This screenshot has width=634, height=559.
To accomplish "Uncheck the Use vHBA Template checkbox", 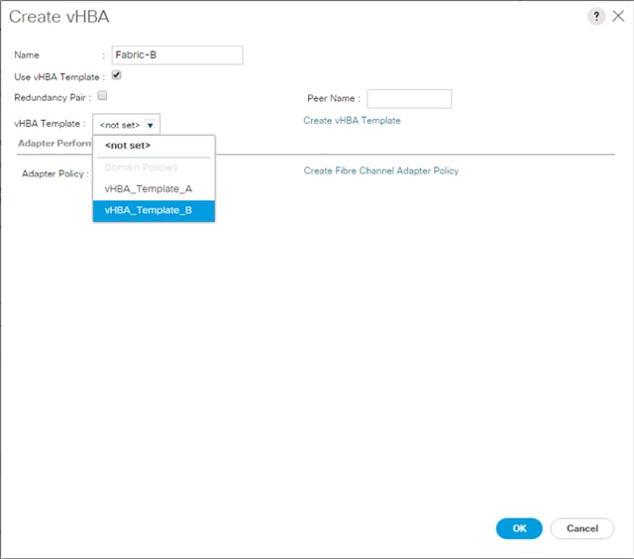I will [117, 75].
